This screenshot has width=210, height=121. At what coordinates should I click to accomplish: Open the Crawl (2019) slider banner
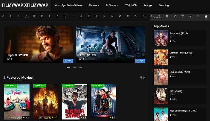tap(111, 45)
